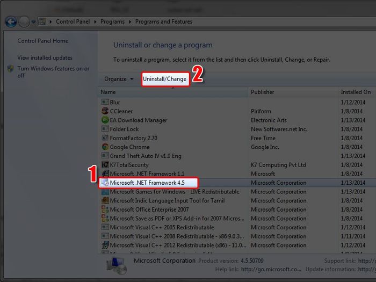Select Microsoft .NET Framework 4.5 name

click(x=147, y=183)
